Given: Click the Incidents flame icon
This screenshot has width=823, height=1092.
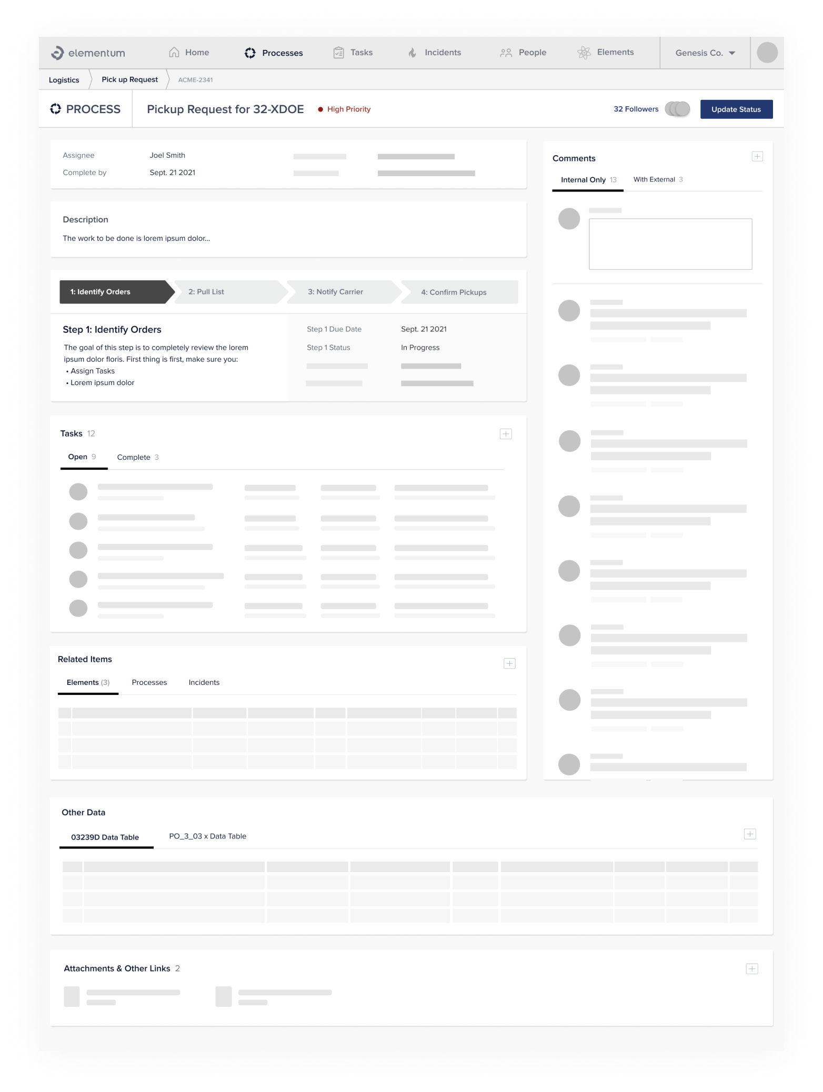Looking at the screenshot, I should click(x=413, y=53).
